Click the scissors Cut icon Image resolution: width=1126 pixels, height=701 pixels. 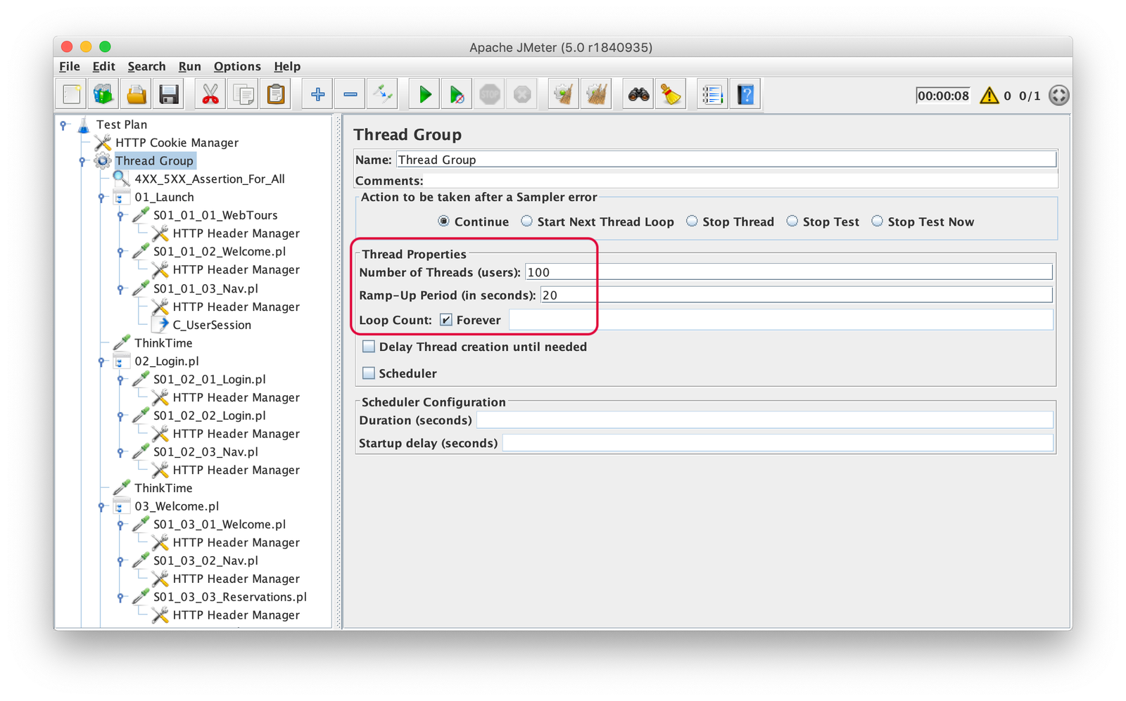[x=210, y=94]
